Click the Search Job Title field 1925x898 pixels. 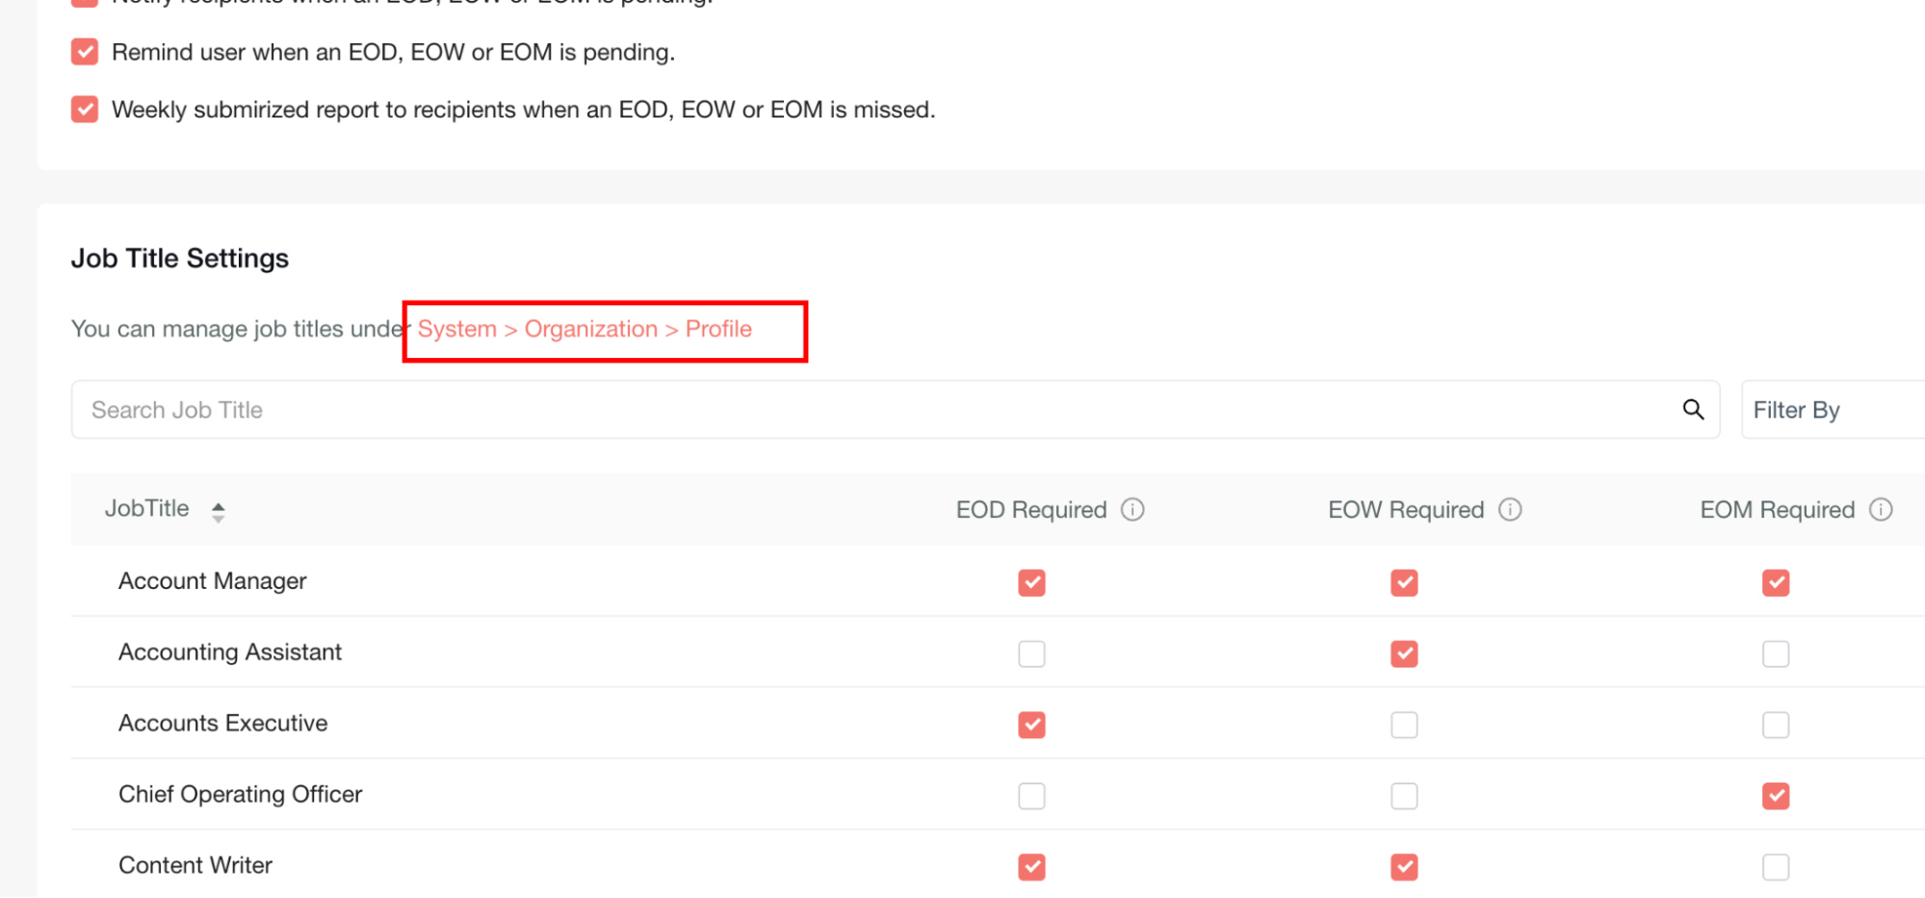click(x=867, y=410)
